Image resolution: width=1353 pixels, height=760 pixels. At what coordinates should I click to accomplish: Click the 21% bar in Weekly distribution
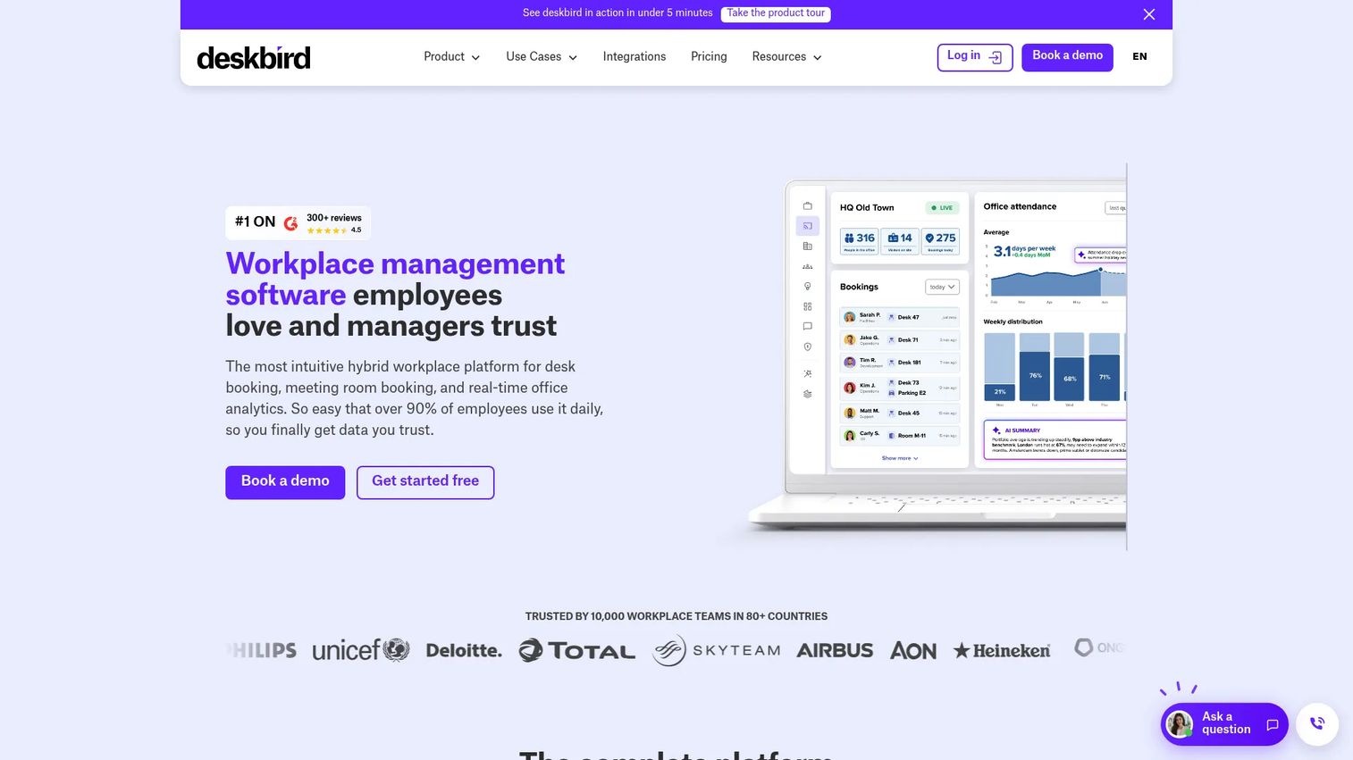tap(1000, 391)
